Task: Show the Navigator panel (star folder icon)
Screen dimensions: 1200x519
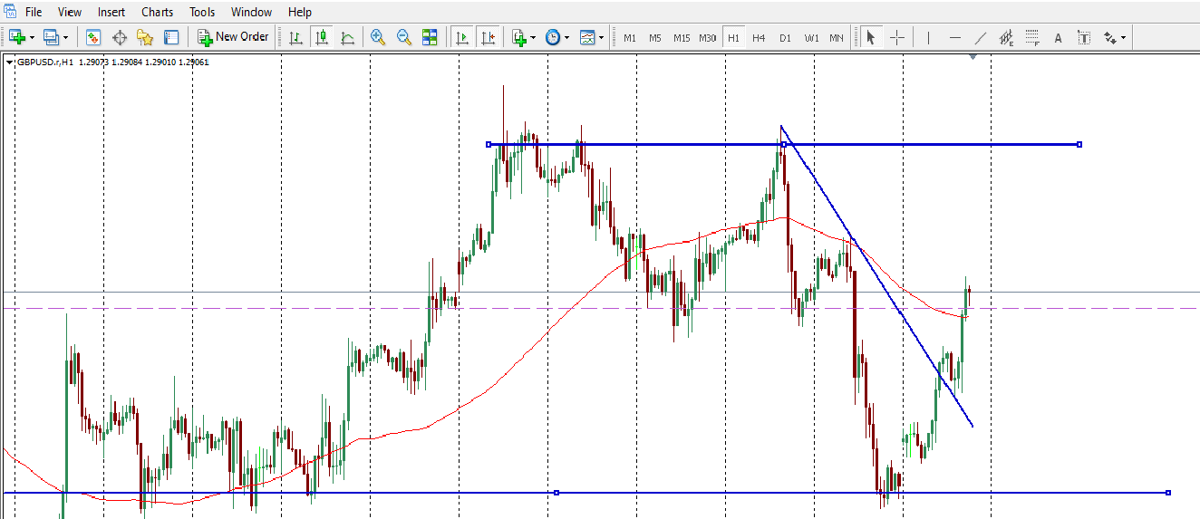Action: (x=145, y=37)
